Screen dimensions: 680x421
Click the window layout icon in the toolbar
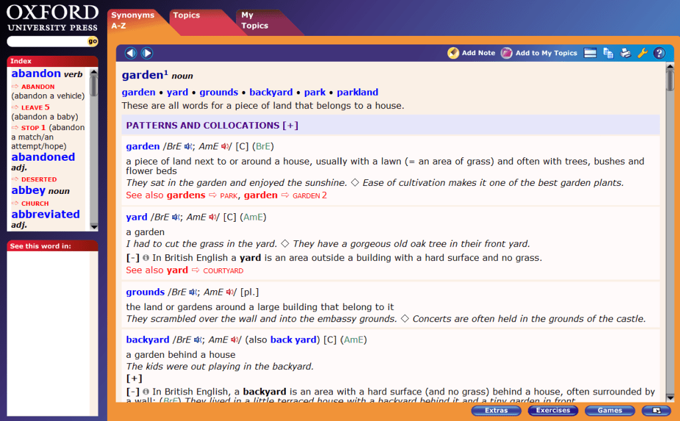590,53
